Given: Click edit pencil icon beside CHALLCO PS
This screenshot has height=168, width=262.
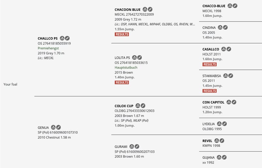Looking at the screenshot, I should coord(67,38).
